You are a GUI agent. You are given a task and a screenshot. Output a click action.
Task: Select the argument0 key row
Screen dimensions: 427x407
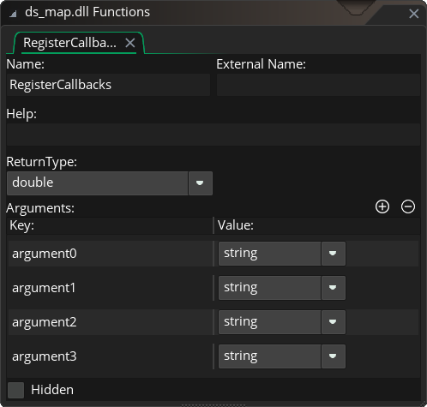pyautogui.click(x=111, y=254)
